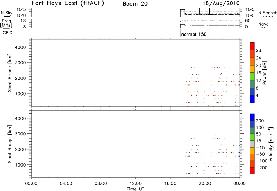Click the '04:00' time axis tick label
The image size is (277, 191).
66,184
